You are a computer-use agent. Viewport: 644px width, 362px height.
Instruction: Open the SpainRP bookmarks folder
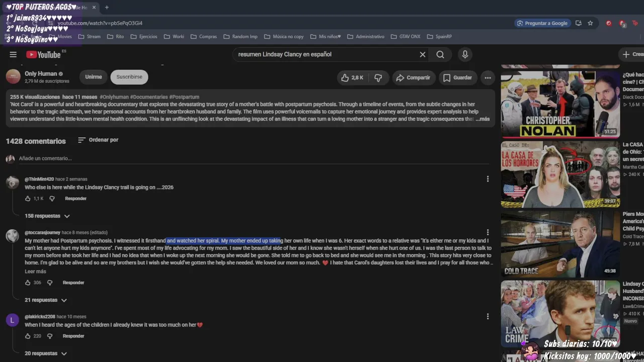pos(439,37)
